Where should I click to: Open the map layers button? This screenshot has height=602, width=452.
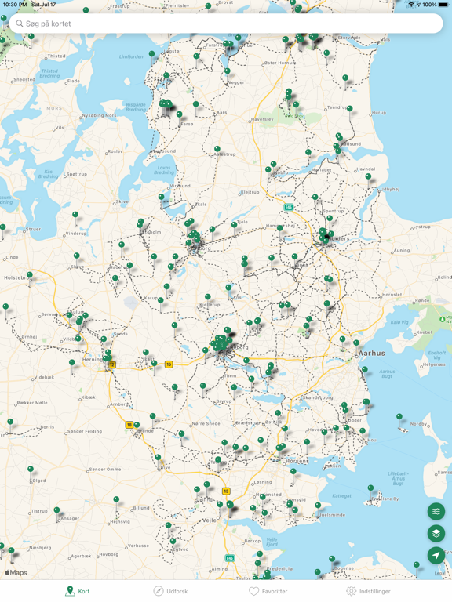point(436,533)
